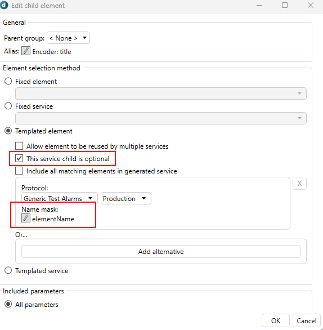Remove the protocol entry with the X button
Viewport: 323px width, 330px height.
[x=299, y=184]
